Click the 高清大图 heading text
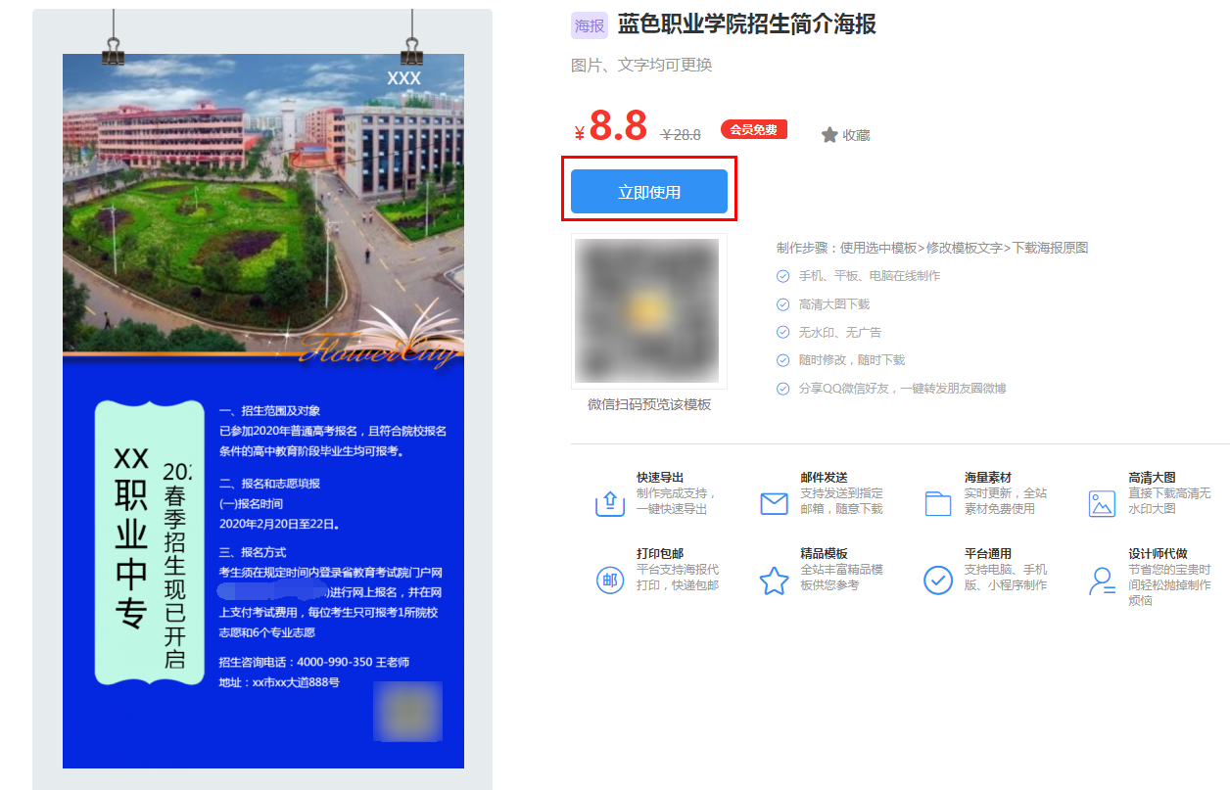1230x790 pixels. pyautogui.click(x=1152, y=478)
